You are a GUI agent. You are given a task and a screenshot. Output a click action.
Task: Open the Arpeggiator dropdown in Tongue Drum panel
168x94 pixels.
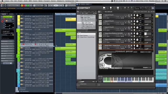tap(147, 68)
